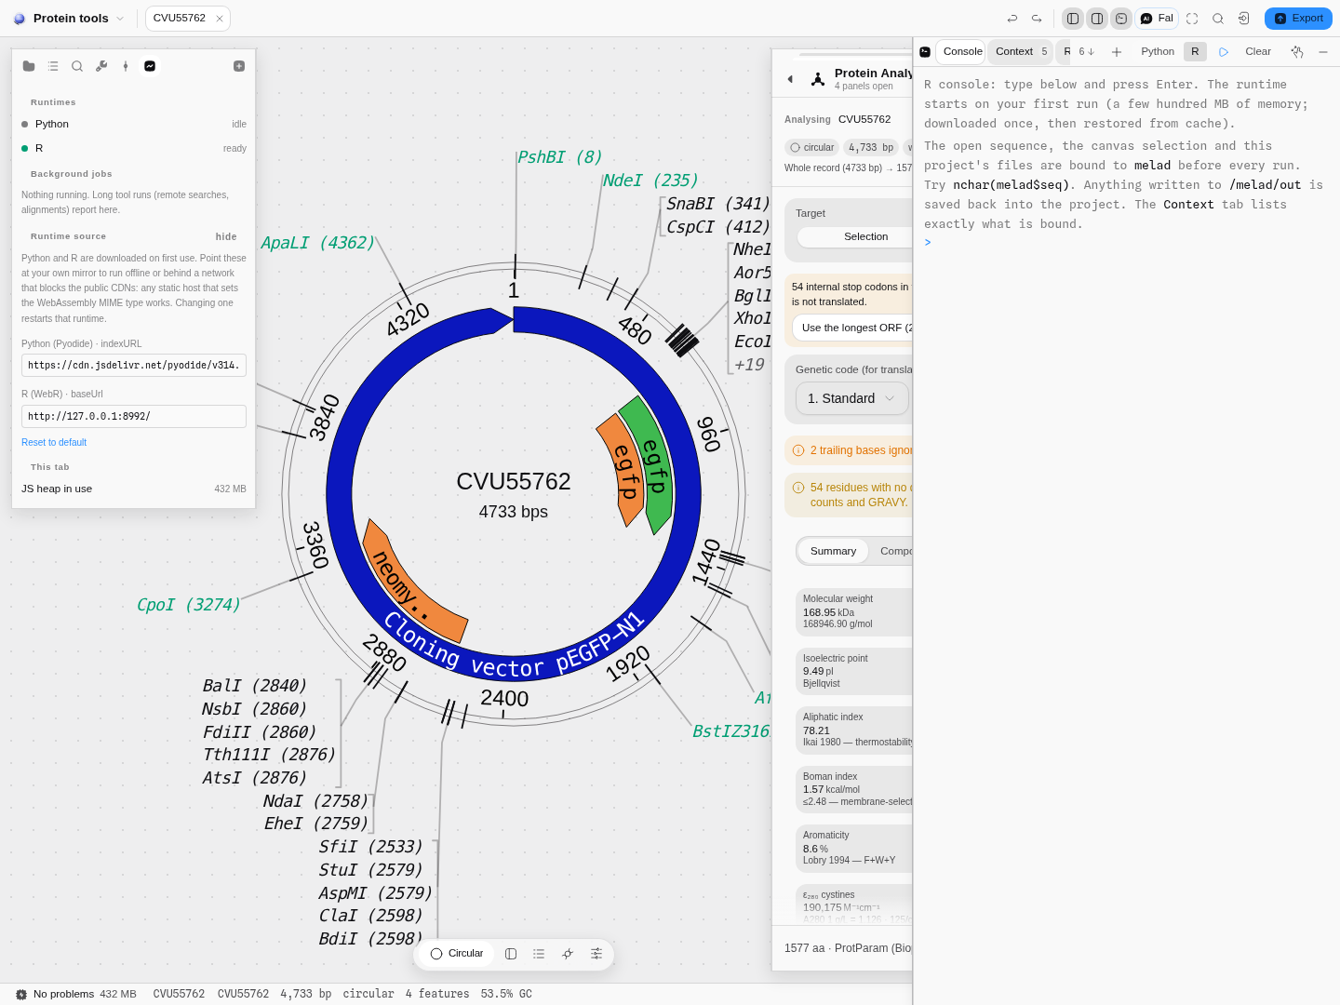Screen dimensions: 1340x1005
Task: Open the Protein tools workspace dropdown
Action: pyautogui.click(x=70, y=19)
